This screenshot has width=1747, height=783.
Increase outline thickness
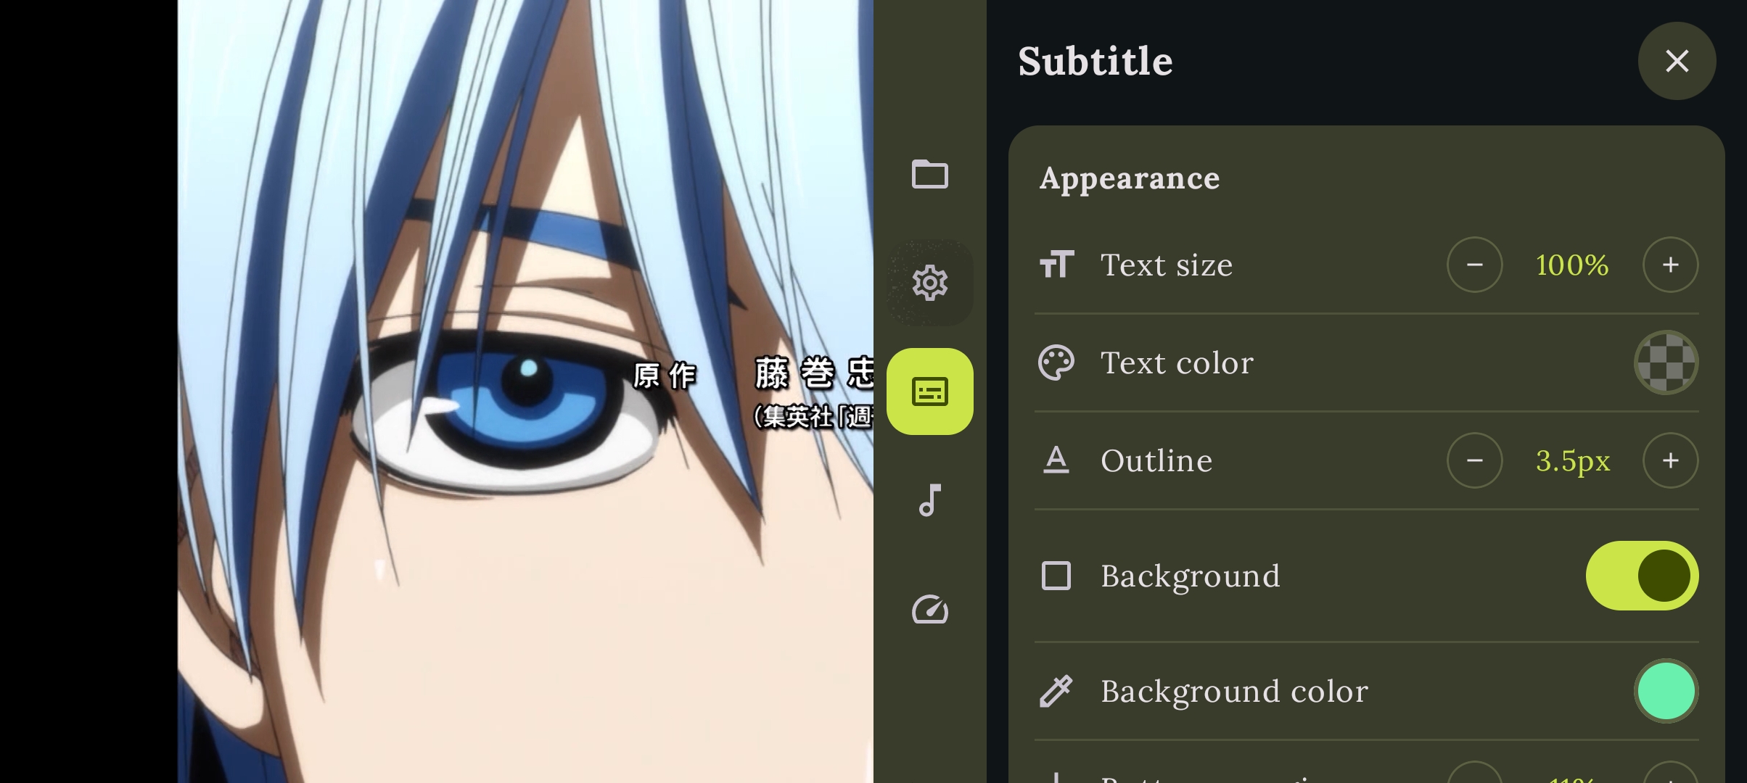coord(1670,460)
